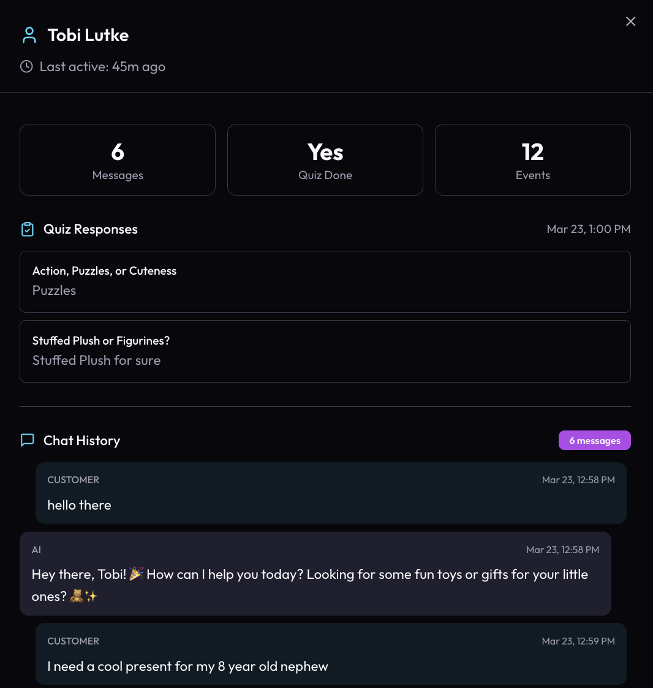The height and width of the screenshot is (688, 653).
Task: Click the Puzzles quiz answer card
Action: click(325, 281)
